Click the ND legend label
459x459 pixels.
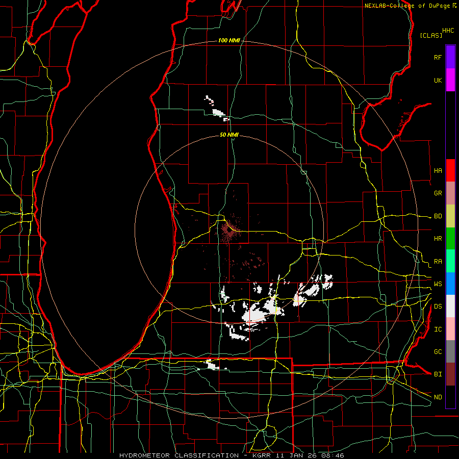coord(438,397)
